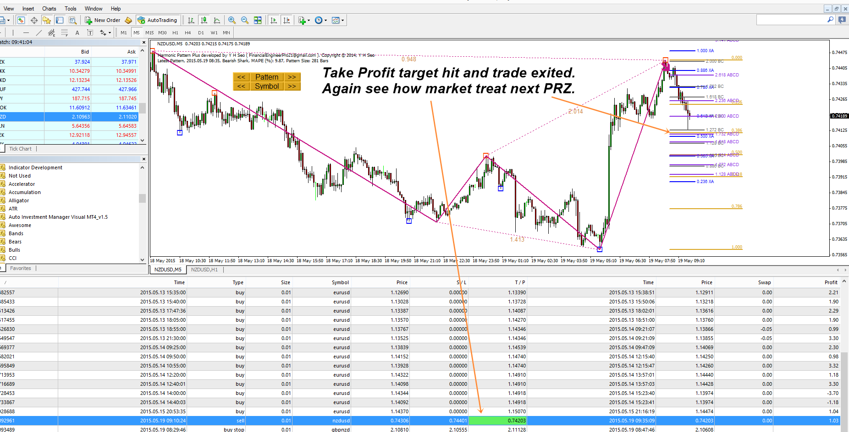Draw a horizontal line on chart
This screenshot has height=432, width=849.
tap(26, 32)
